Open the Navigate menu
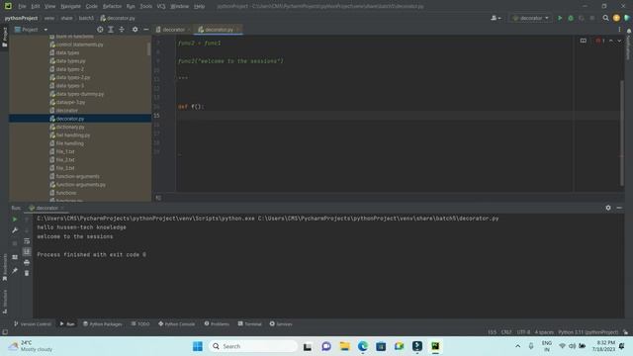This screenshot has height=356, width=633. 70,7
